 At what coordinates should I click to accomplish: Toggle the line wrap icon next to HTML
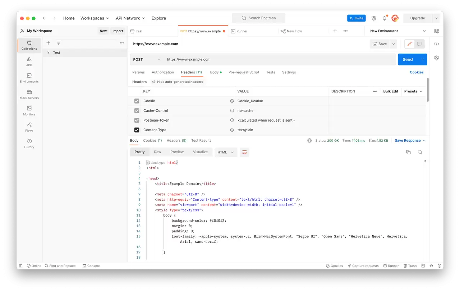click(244, 152)
